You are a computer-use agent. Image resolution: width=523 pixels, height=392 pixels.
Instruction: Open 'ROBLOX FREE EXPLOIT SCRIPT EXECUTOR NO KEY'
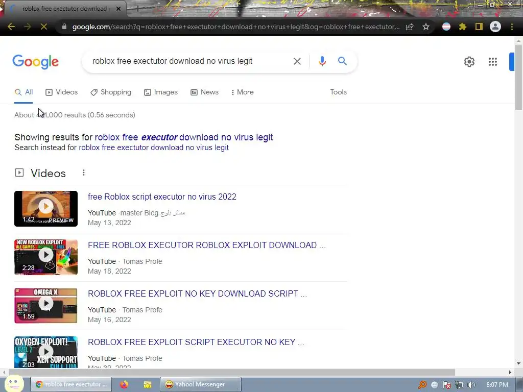point(196,342)
